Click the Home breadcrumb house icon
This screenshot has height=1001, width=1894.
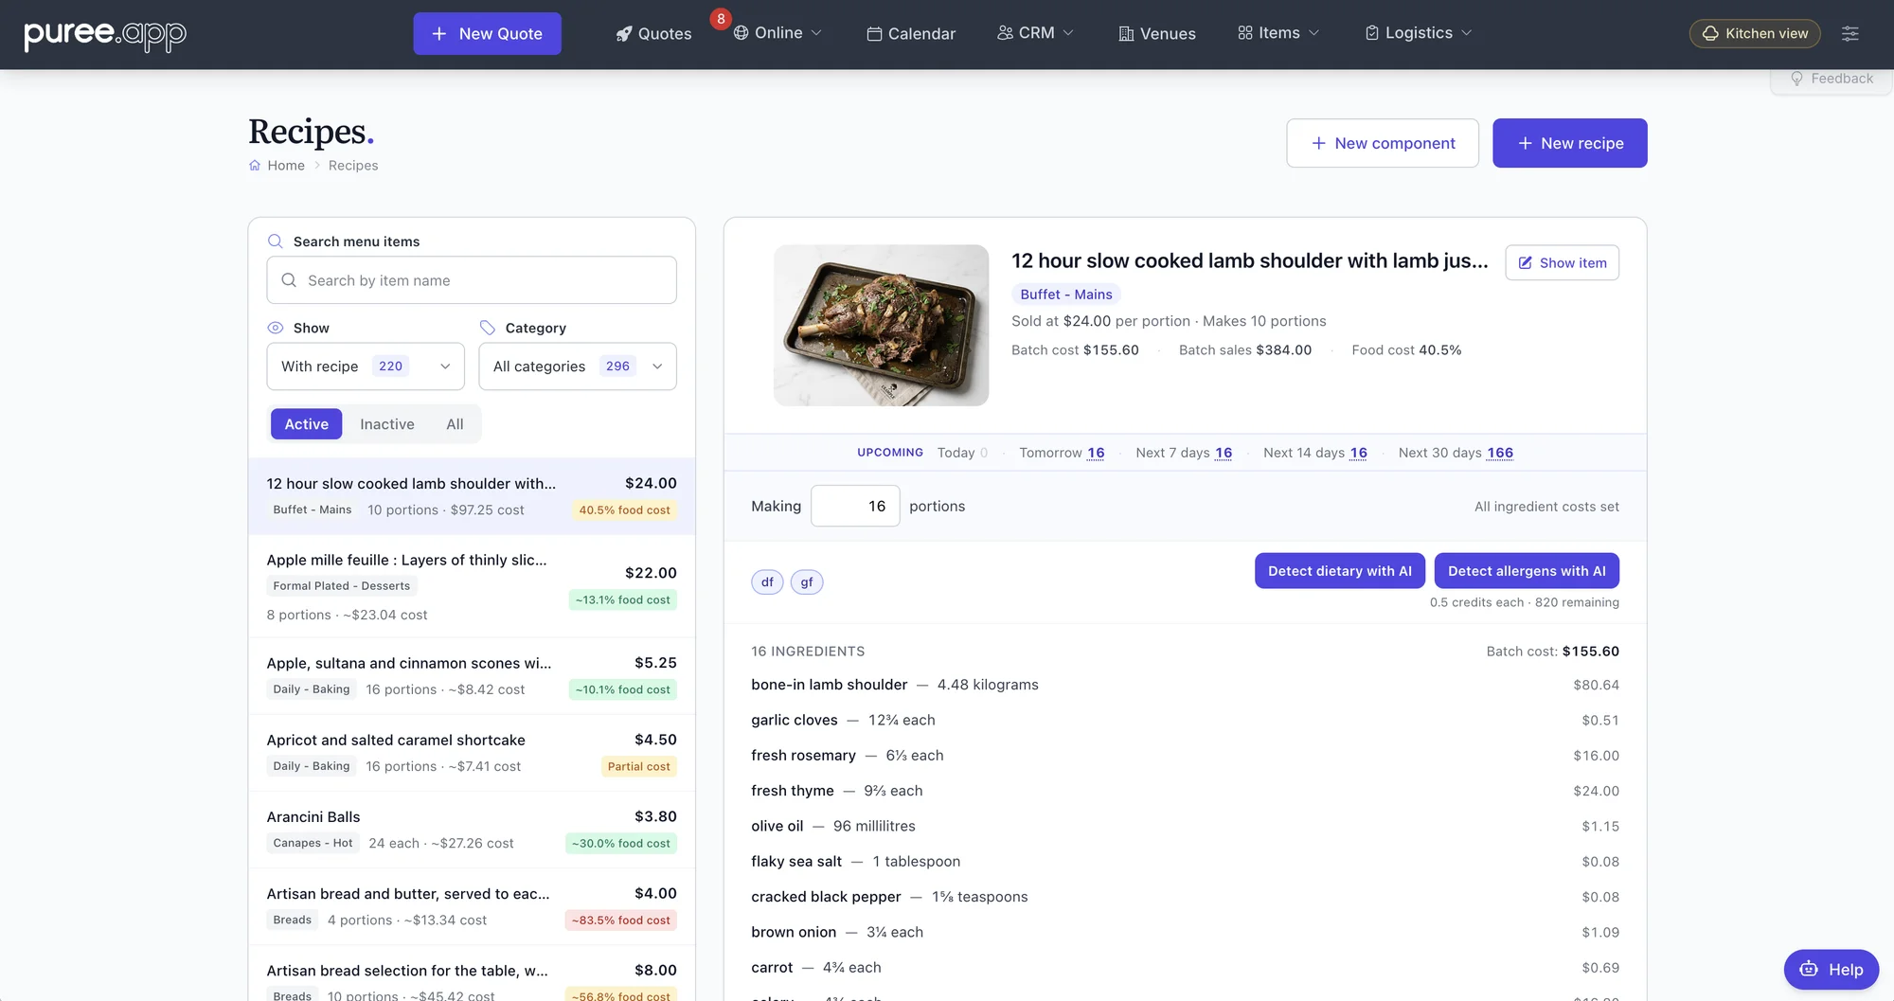pos(255,166)
